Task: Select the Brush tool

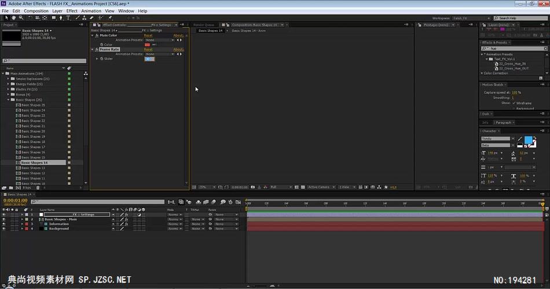Action: pyautogui.click(x=78, y=17)
